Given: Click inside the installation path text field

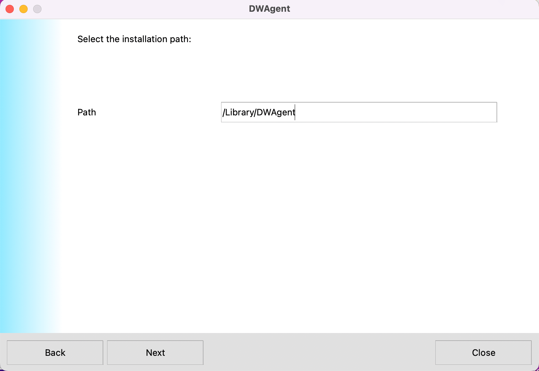Looking at the screenshot, I should pos(359,112).
